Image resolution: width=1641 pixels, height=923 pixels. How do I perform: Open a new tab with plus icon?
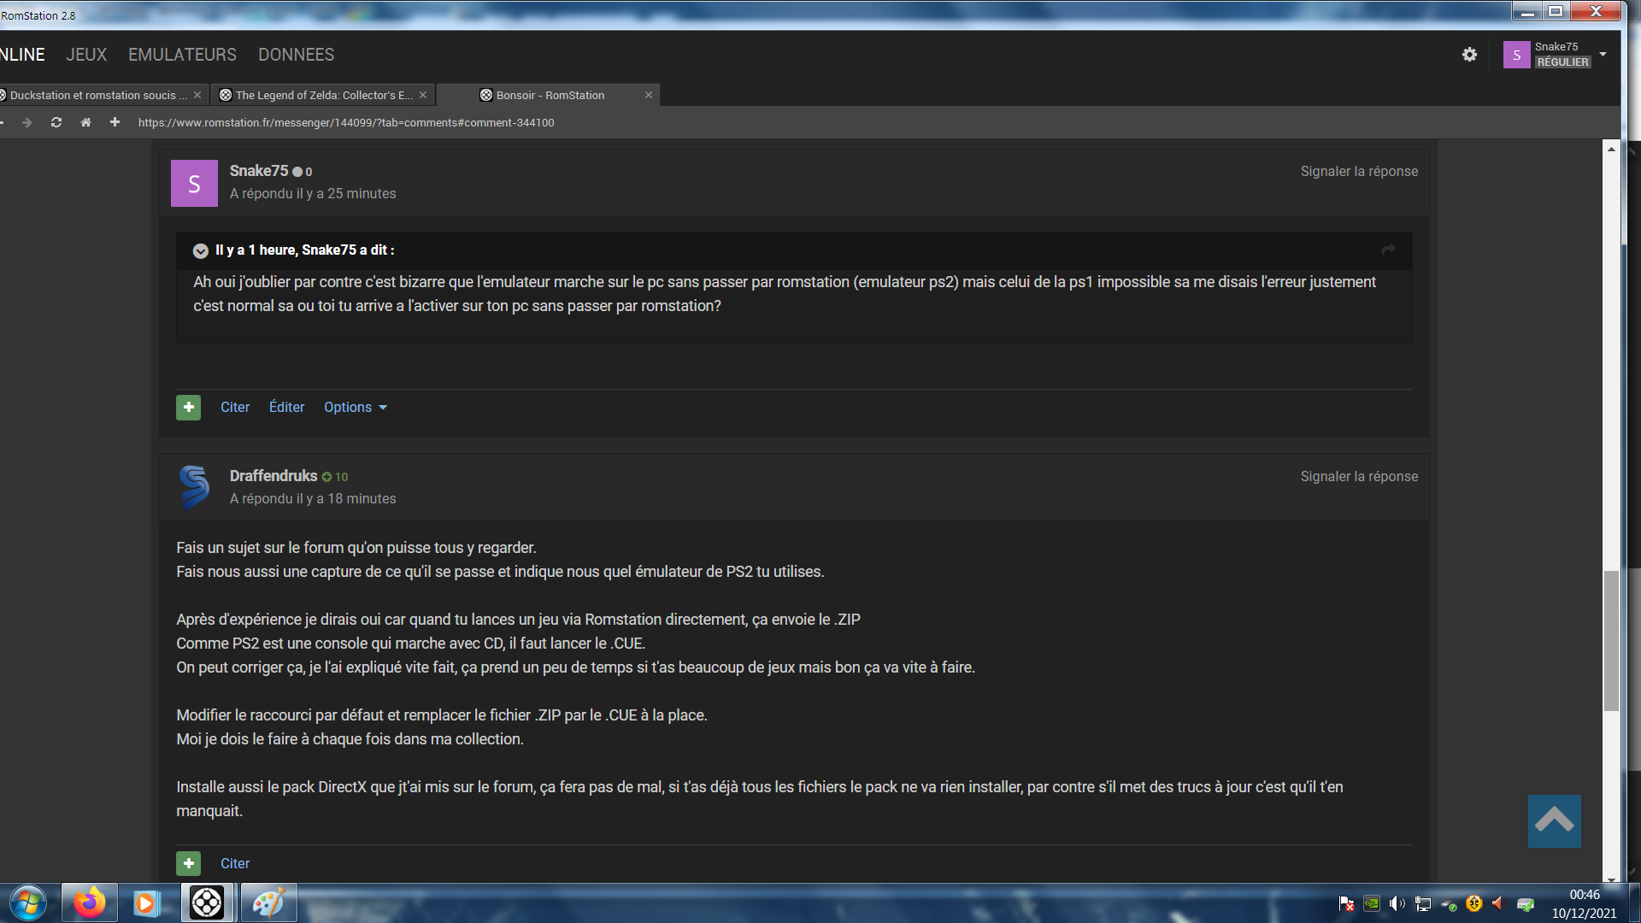coord(115,122)
